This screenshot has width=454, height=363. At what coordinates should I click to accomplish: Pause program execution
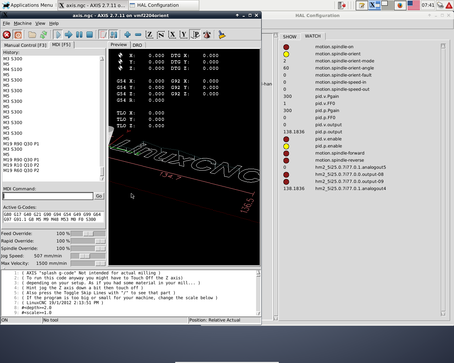coord(79,35)
